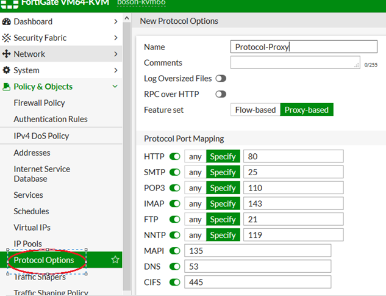Set SMTP port mapping to any
This screenshot has height=296, width=386.
pos(195,172)
